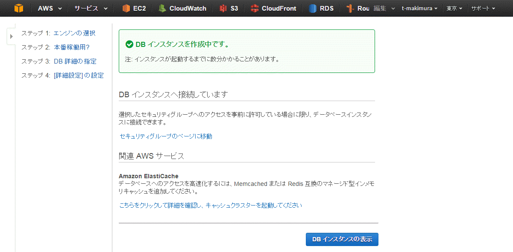This screenshot has width=513, height=252.
Task: Open the EC2 service shortcut icon
Action: point(126,8)
